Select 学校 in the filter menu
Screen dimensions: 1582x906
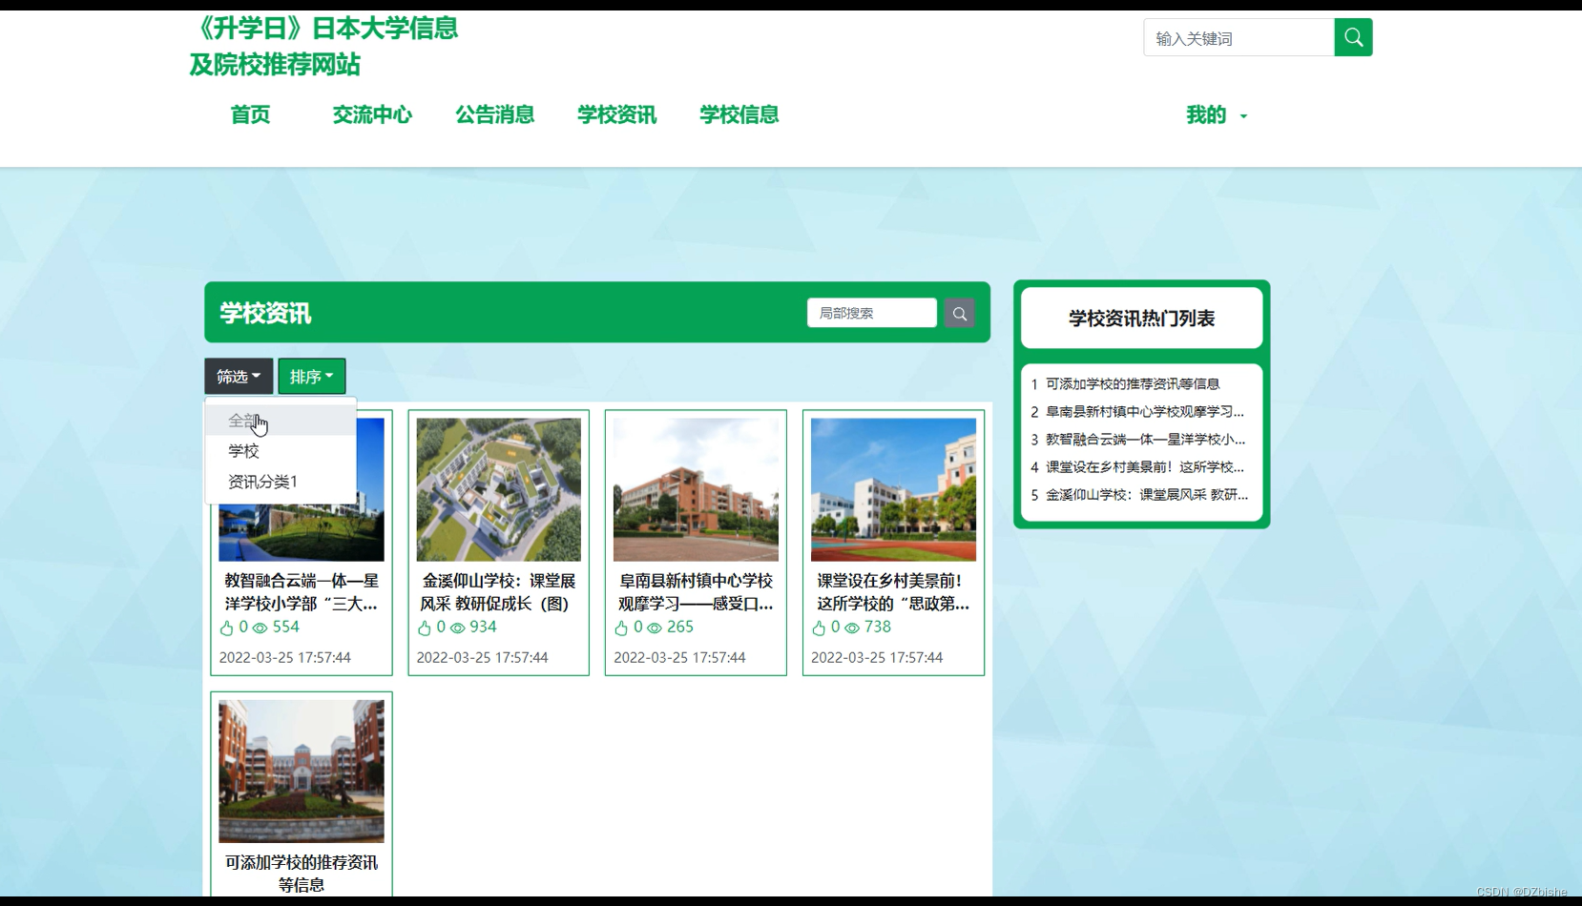click(x=281, y=451)
